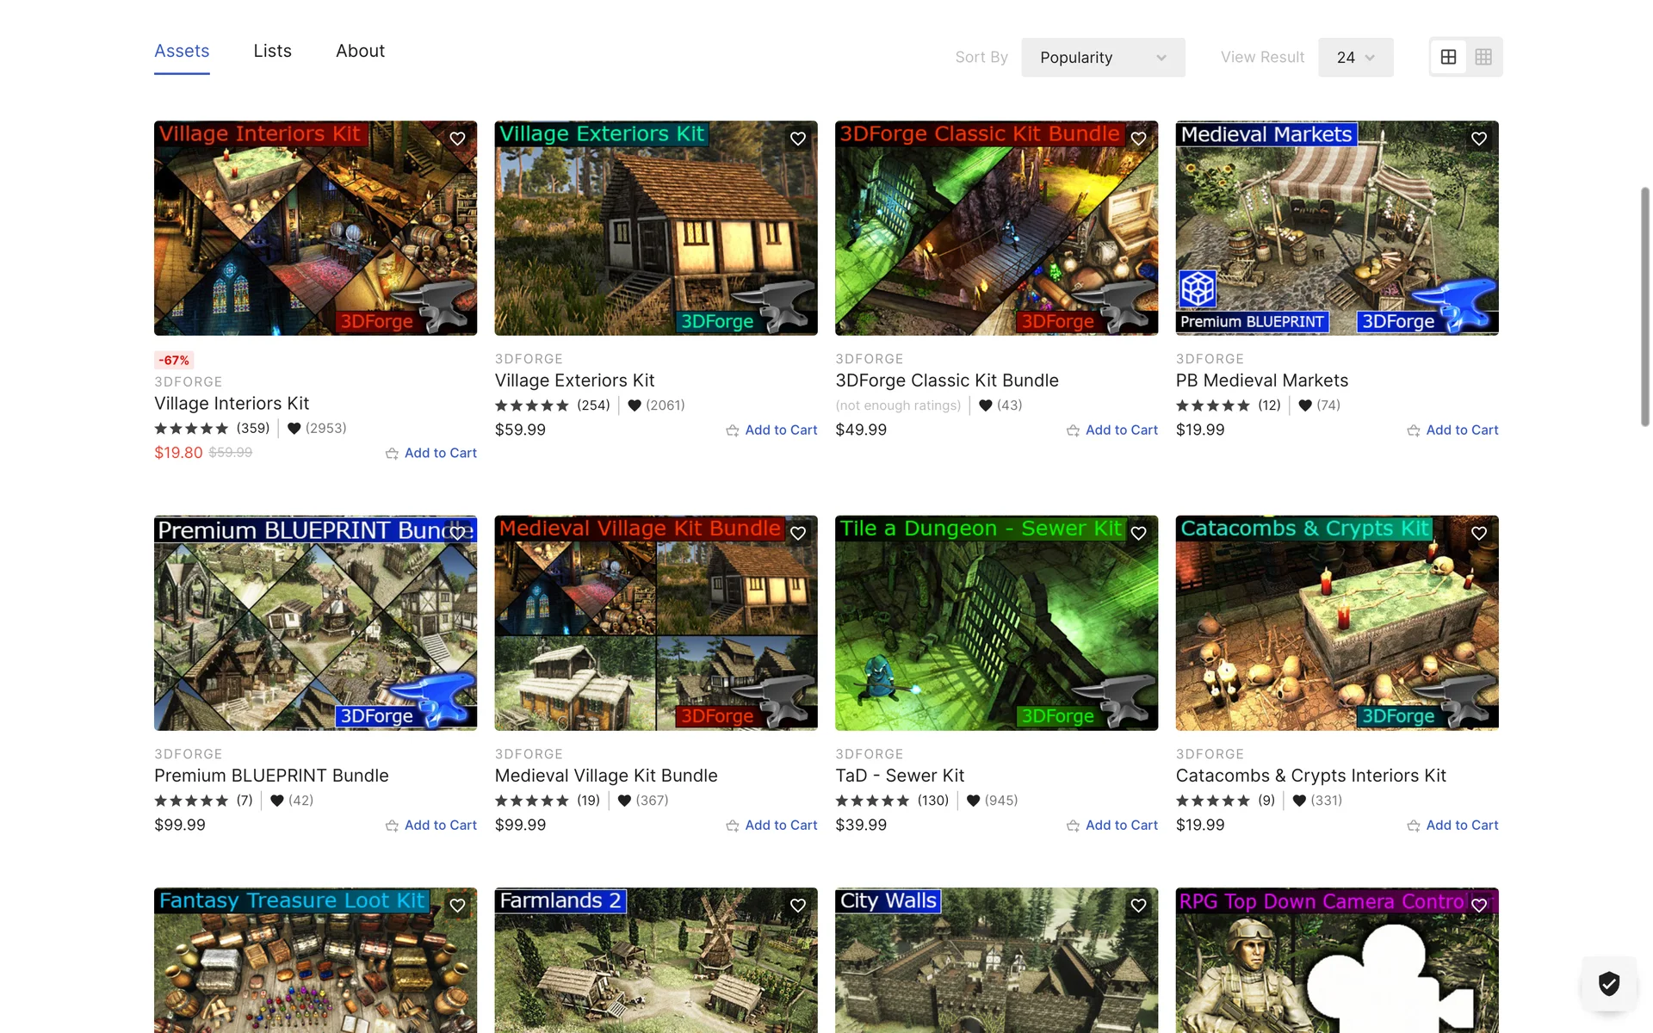The image size is (1653, 1033).
Task: Click the heart icon on the City Walls thumbnail
Action: [1138, 906]
